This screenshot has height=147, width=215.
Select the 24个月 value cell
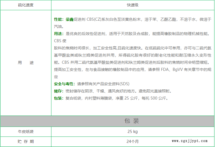point(133,141)
